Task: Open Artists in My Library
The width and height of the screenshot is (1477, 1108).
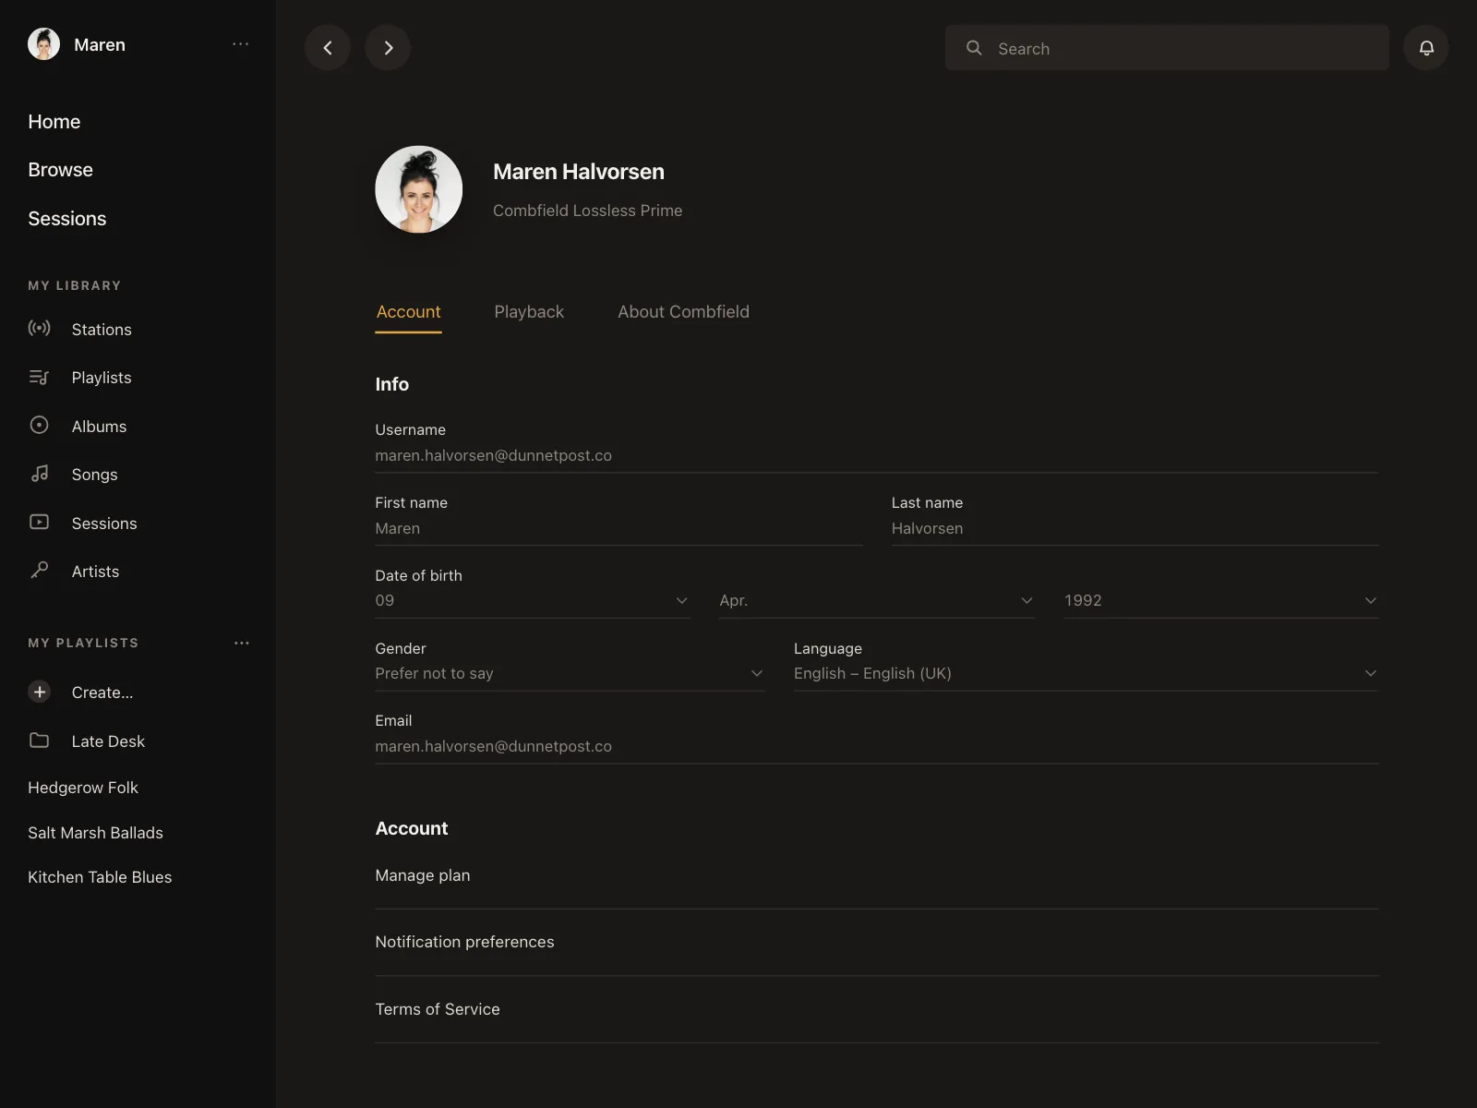Action: pos(95,572)
